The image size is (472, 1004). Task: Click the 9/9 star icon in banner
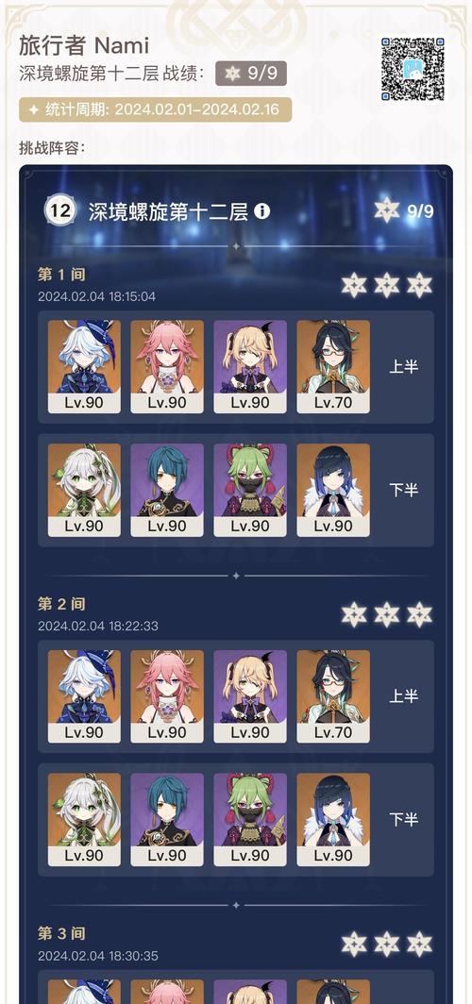(387, 210)
